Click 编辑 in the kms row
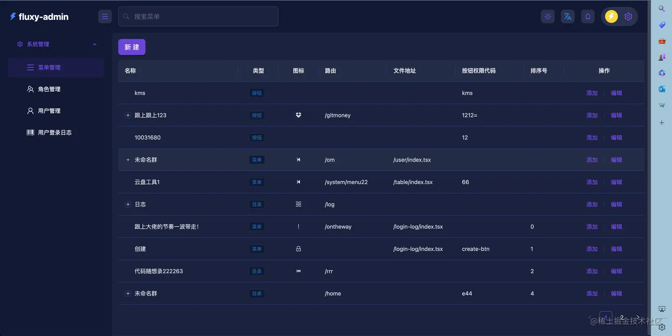Viewport: 672px width, 336px height. click(x=616, y=93)
